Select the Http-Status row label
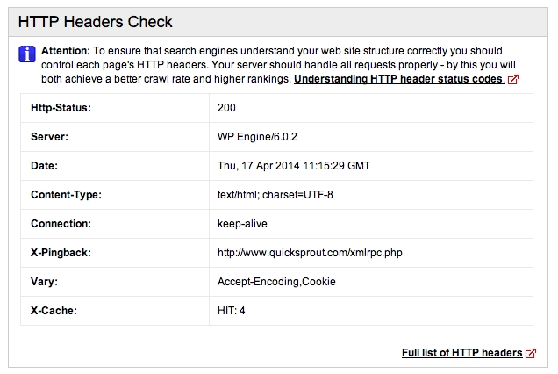This screenshot has height=374, width=558. pos(62,108)
